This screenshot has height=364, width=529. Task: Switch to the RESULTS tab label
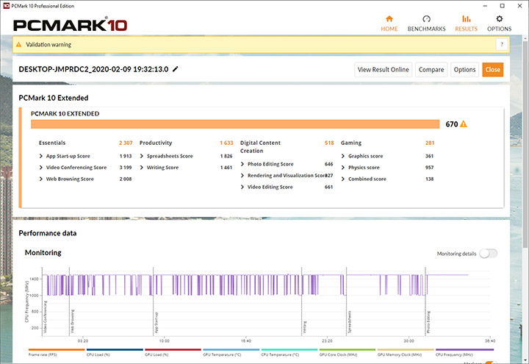(467, 29)
